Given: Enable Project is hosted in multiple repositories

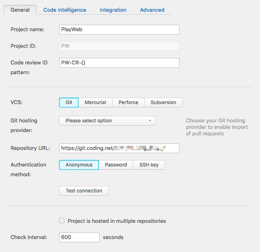Looking at the screenshot, I should point(62,221).
